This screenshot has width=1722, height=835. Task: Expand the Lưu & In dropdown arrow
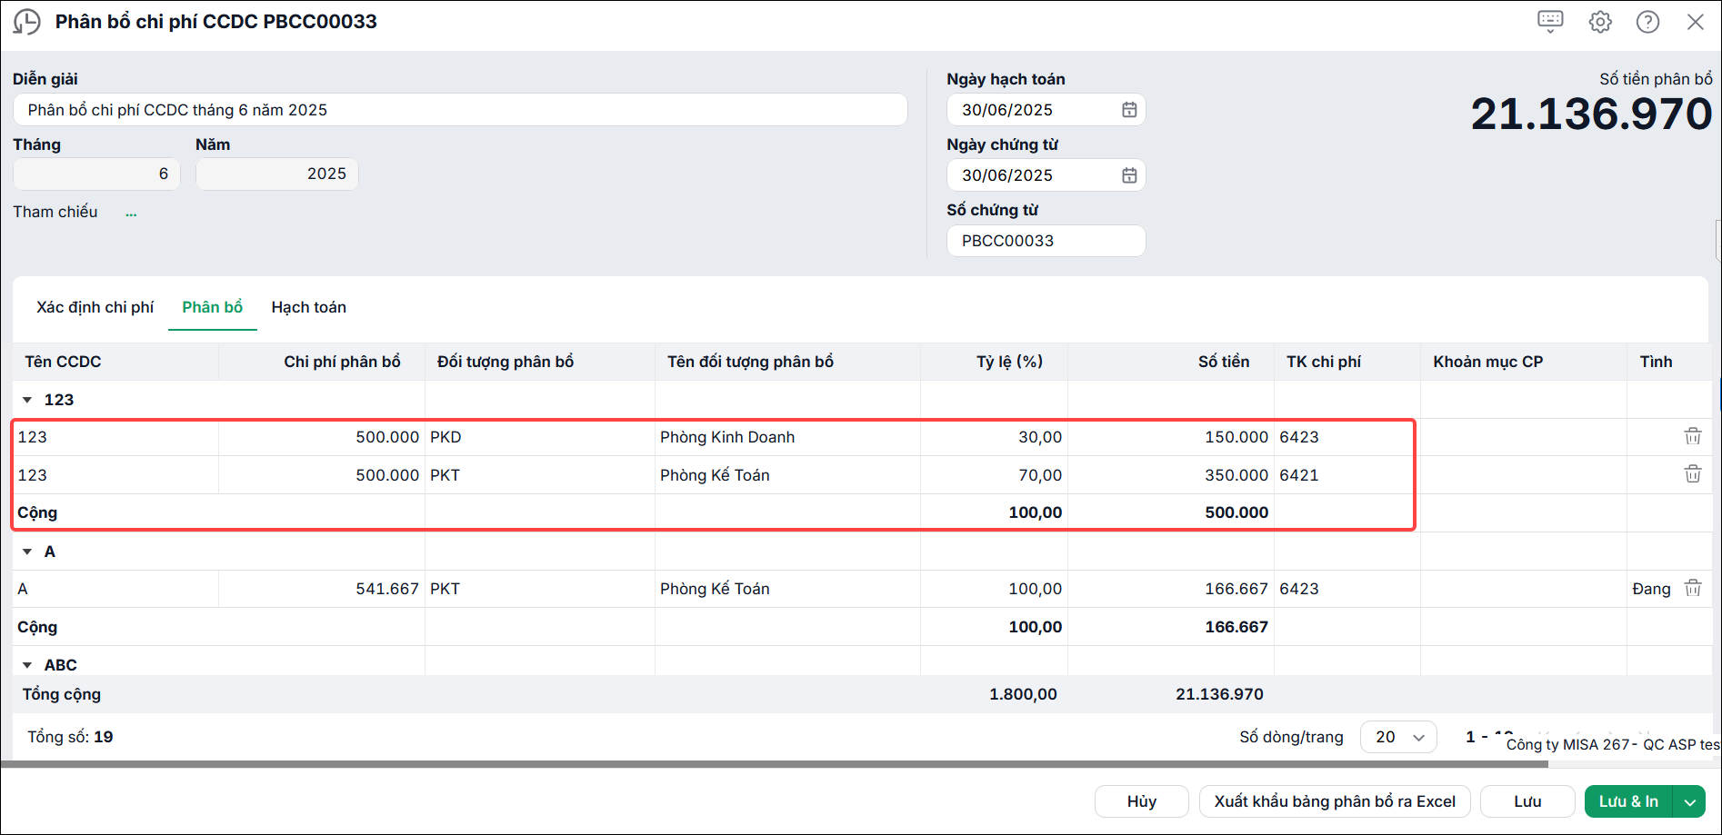(x=1689, y=801)
